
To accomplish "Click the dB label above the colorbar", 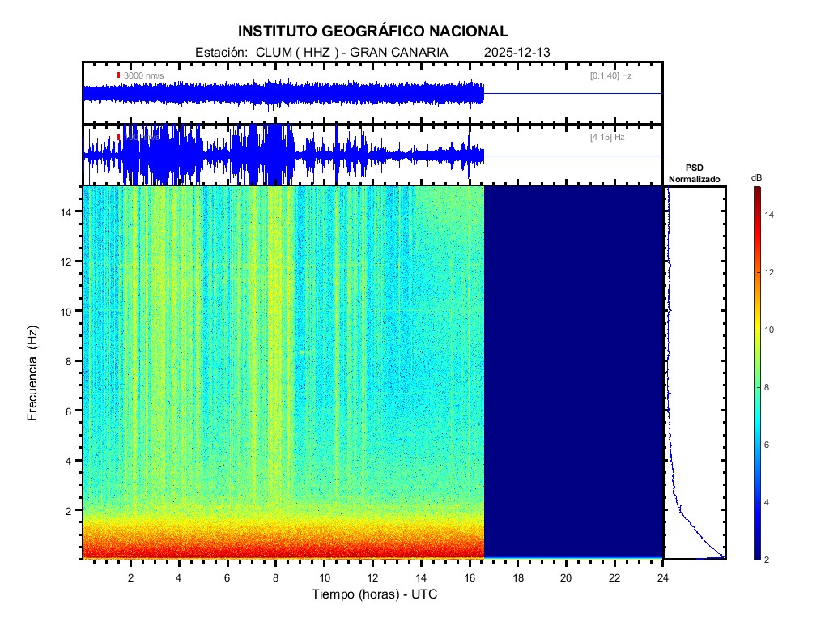I will (x=756, y=177).
